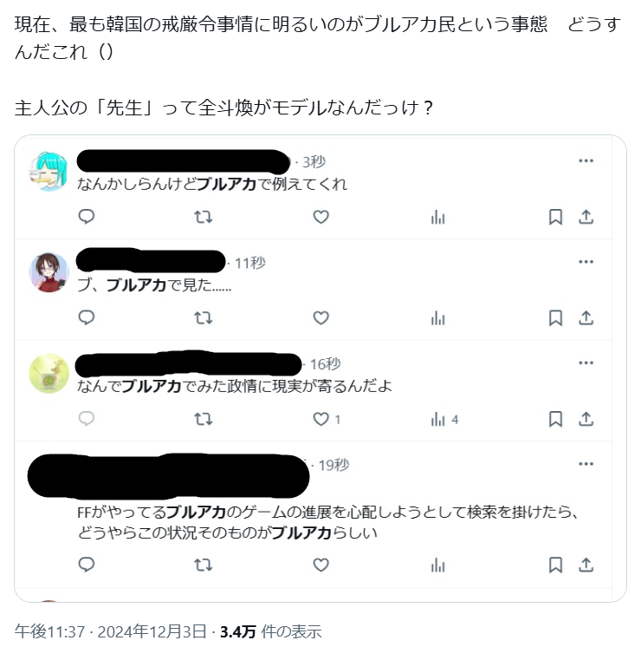Share the 16秒 tweet
The height and width of the screenshot is (660, 641).
[x=586, y=419]
